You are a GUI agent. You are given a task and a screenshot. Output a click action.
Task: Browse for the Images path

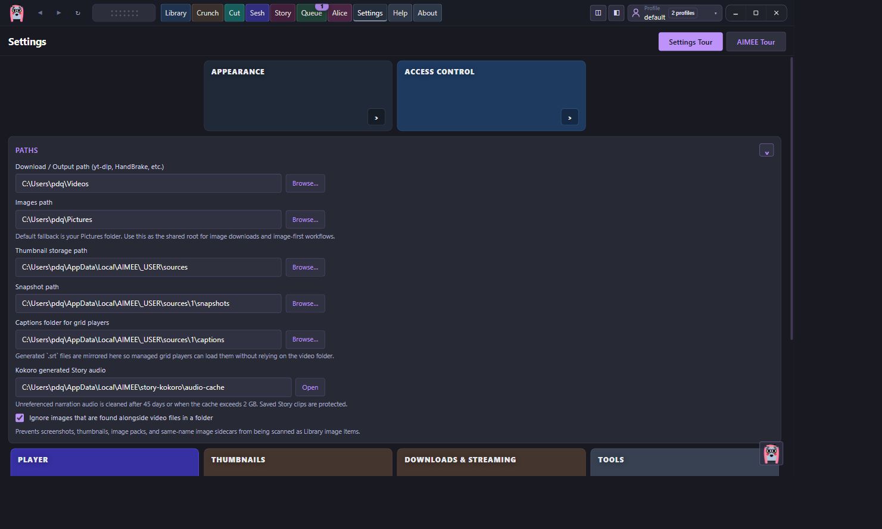[305, 220]
